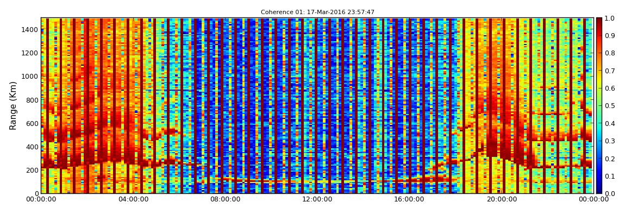Click the 400 range tick label
Screen dimensions: 625x221
[33, 147]
